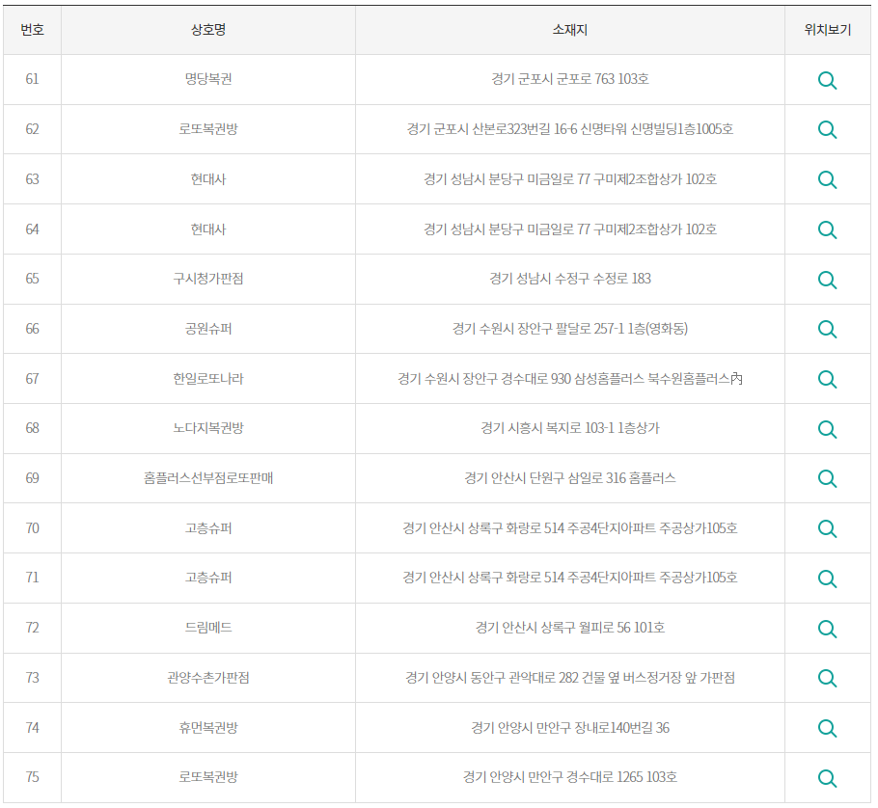
Task: Show map for 구시청가판점
Action: (827, 280)
